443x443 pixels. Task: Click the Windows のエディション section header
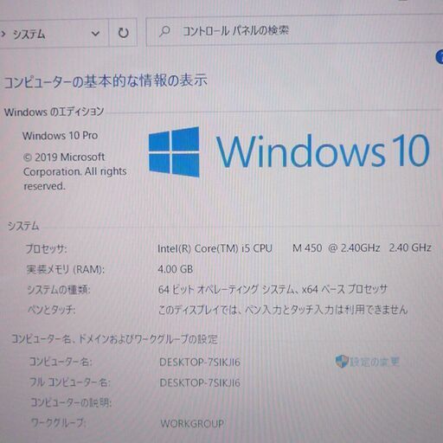click(x=54, y=112)
